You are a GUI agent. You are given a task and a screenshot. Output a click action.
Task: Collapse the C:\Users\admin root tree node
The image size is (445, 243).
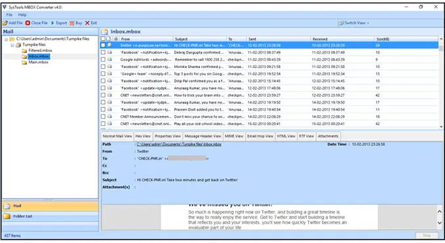7,39
